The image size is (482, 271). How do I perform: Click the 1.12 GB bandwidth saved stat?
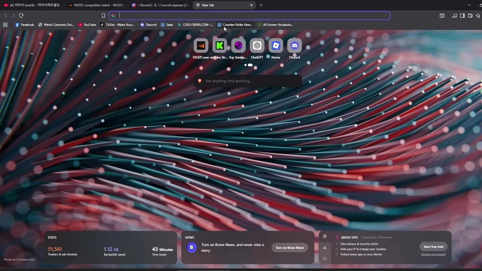(x=114, y=251)
